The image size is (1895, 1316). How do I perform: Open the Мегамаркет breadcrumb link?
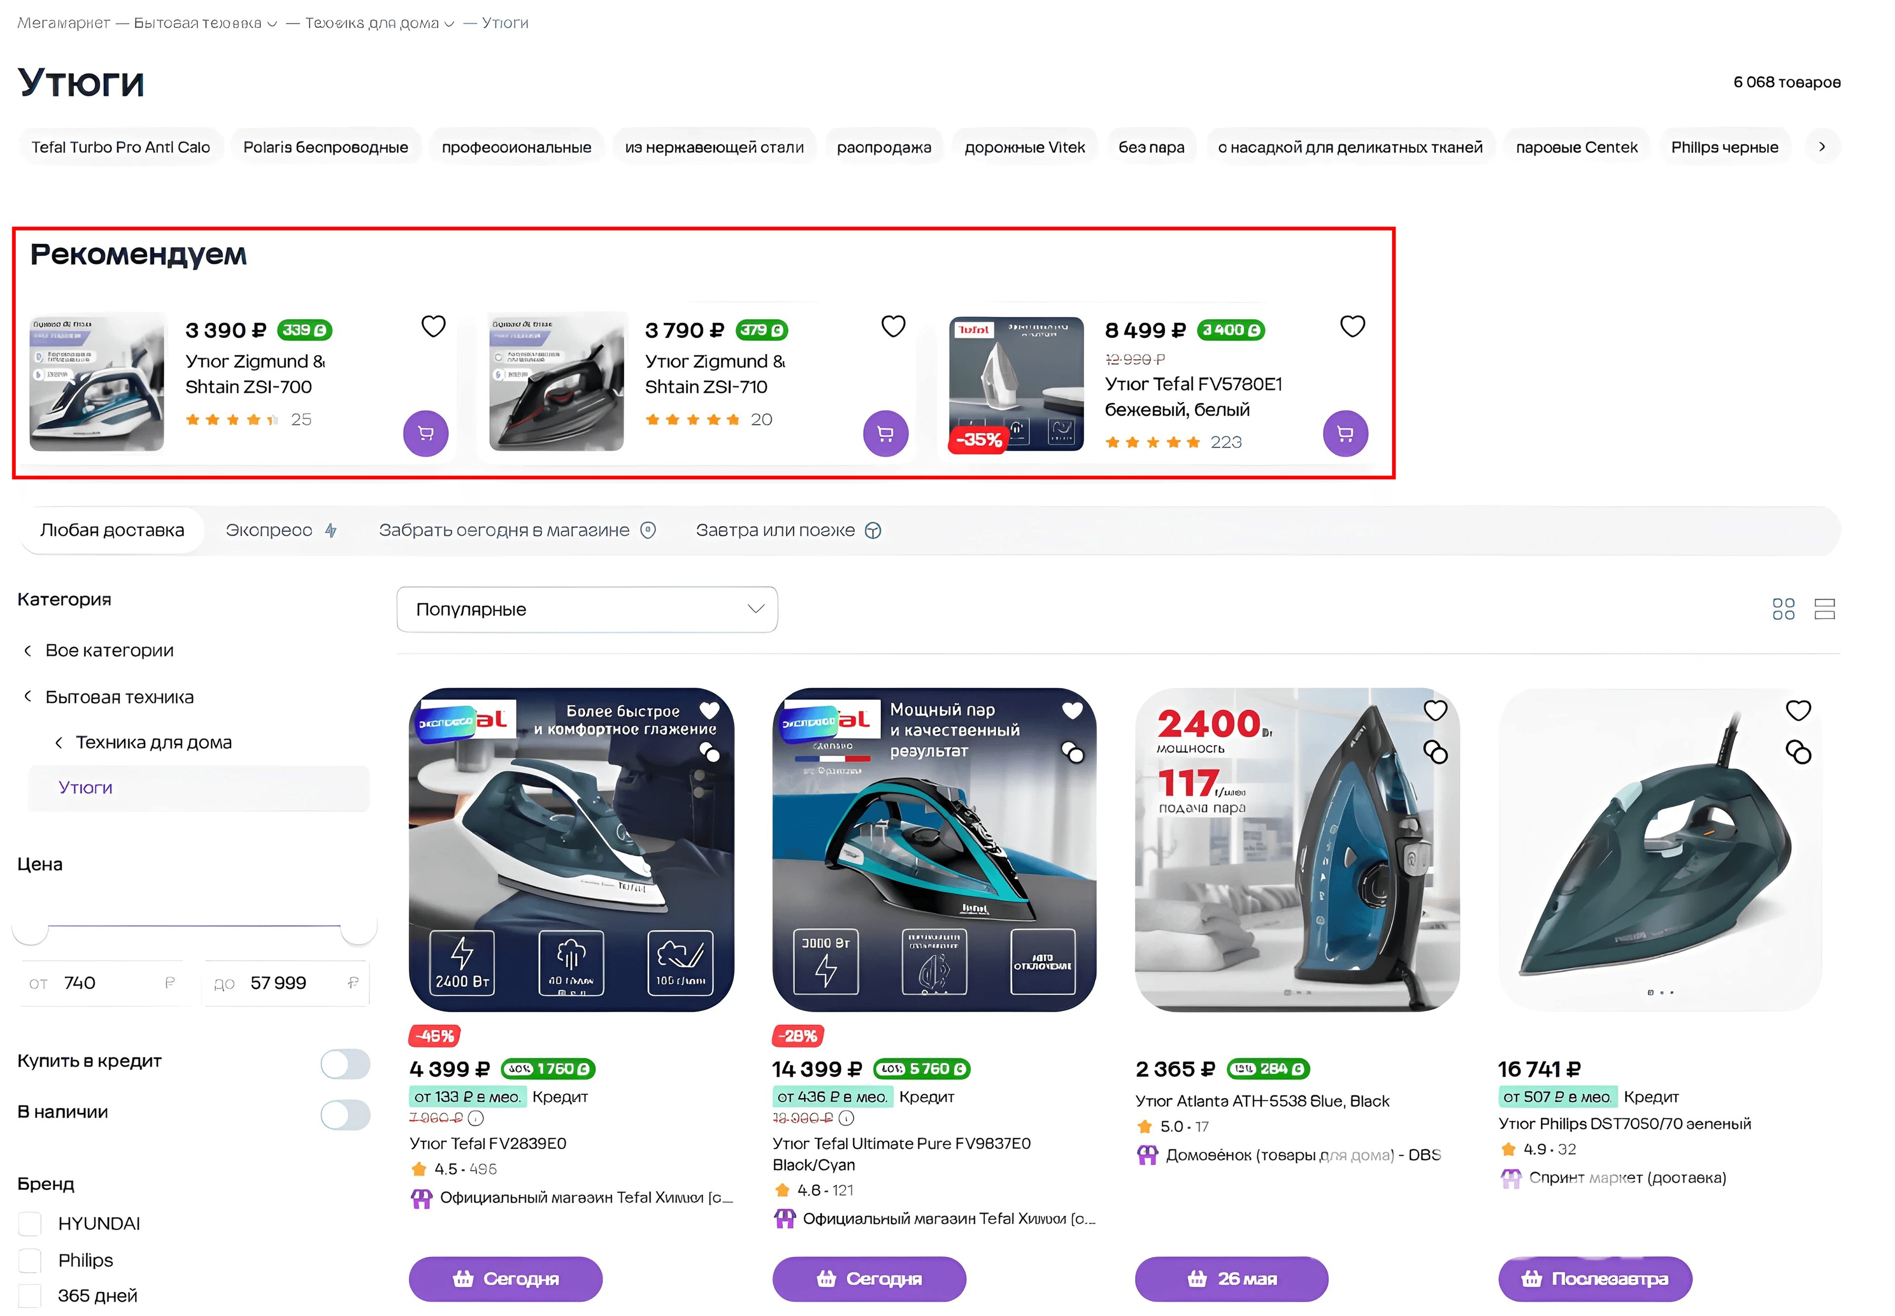[x=64, y=23]
